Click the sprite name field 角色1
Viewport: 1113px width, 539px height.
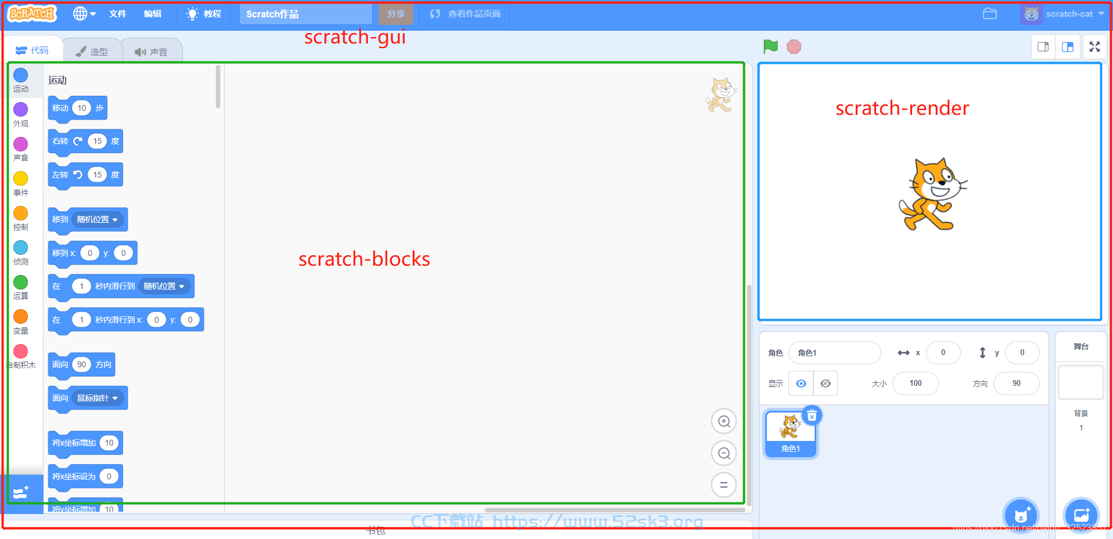point(835,353)
